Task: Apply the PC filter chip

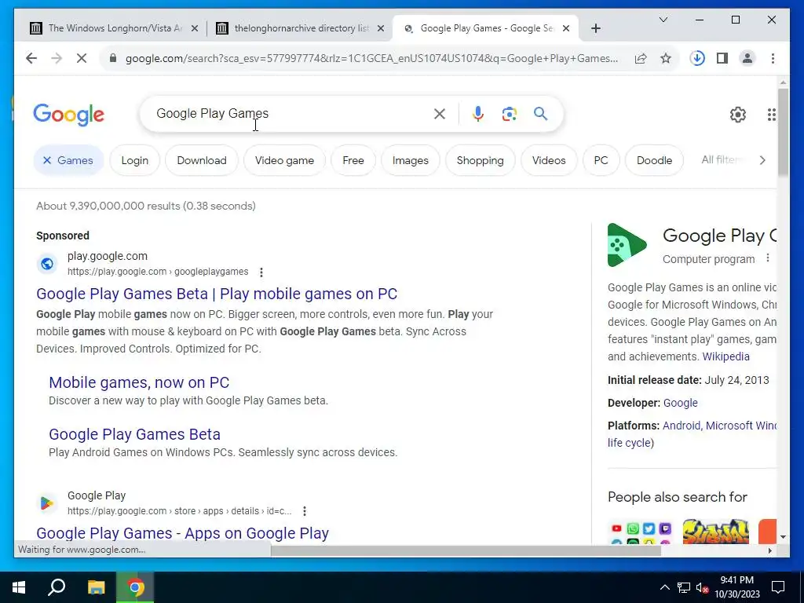Action: (601, 160)
